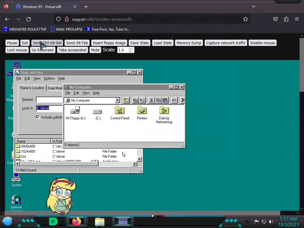The width and height of the screenshot is (304, 228).
Task: Toggle the Include subfolders checkbox
Action: [38, 117]
